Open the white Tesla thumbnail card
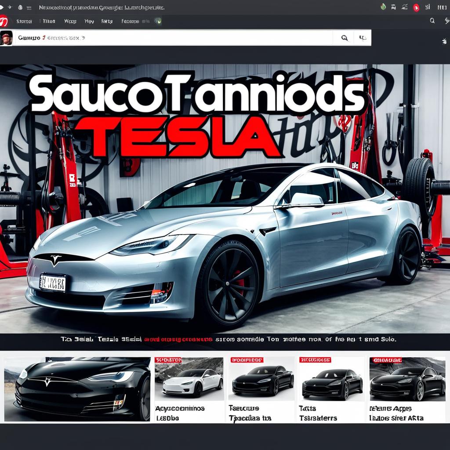The width and height of the screenshot is (450, 450). (x=189, y=379)
